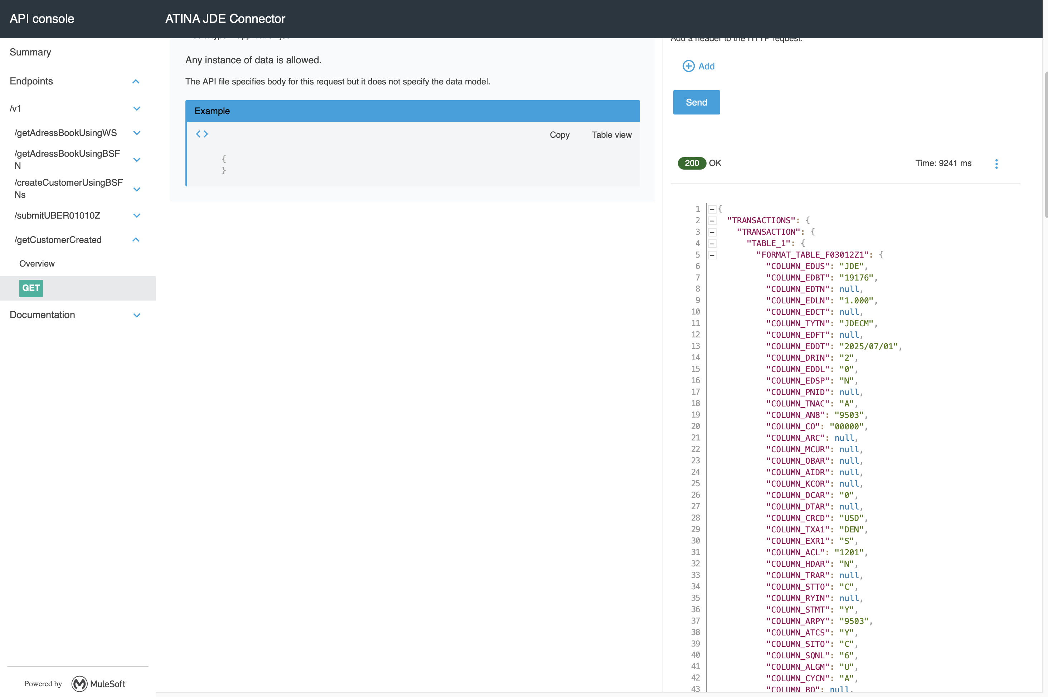Viewport: 1048px width, 697px height.
Task: Click the MuleSoft logo
Action: pyautogui.click(x=99, y=684)
